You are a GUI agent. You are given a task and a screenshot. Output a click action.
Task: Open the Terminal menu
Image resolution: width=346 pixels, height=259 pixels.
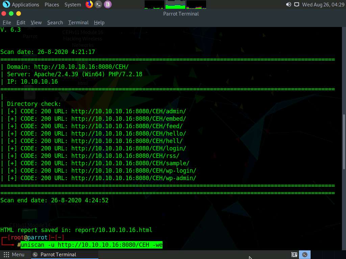[x=78, y=23]
